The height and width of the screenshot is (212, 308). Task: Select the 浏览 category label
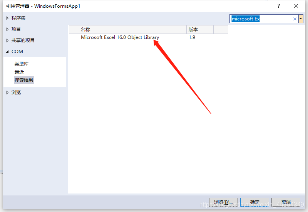point(16,93)
